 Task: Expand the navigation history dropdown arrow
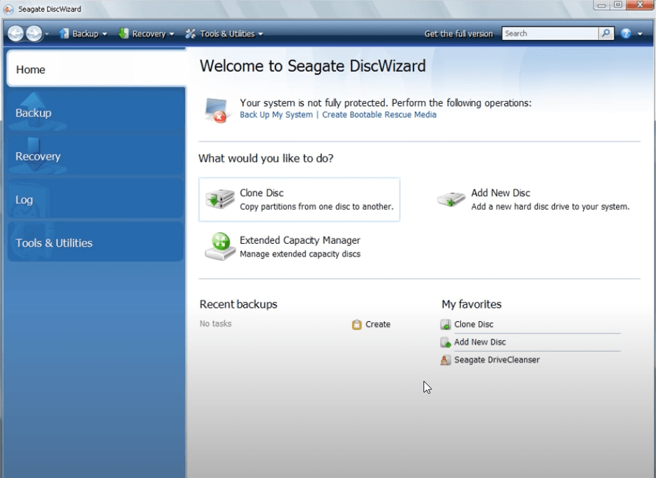[x=48, y=34]
